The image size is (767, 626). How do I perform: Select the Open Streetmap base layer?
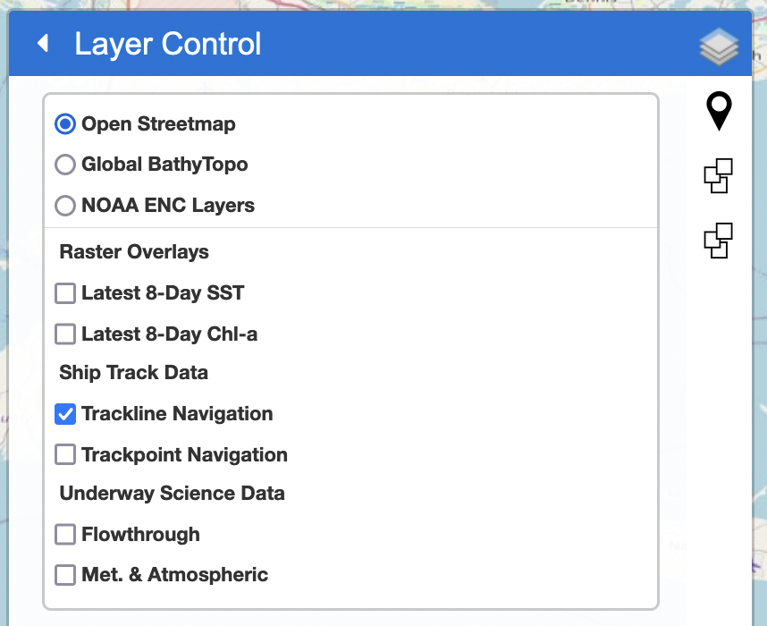coord(65,124)
